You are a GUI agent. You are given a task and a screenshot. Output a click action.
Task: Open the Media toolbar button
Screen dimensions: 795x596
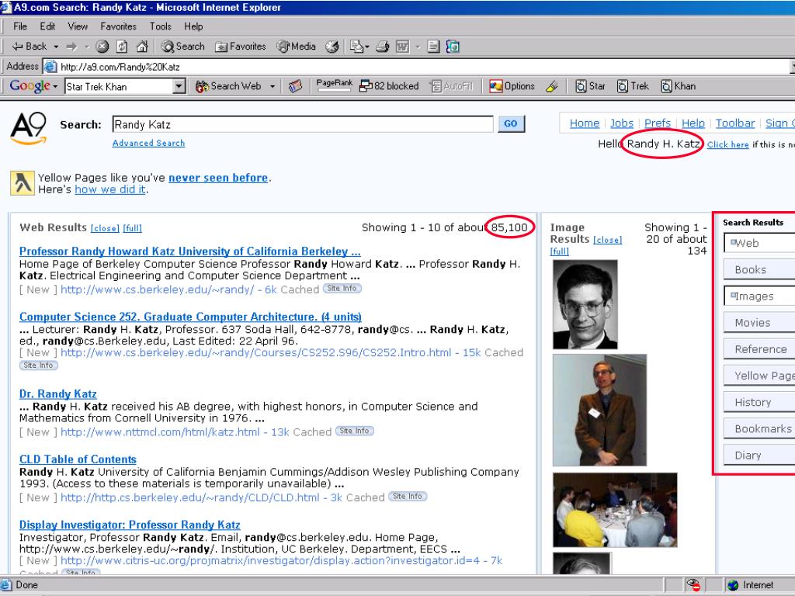[296, 47]
